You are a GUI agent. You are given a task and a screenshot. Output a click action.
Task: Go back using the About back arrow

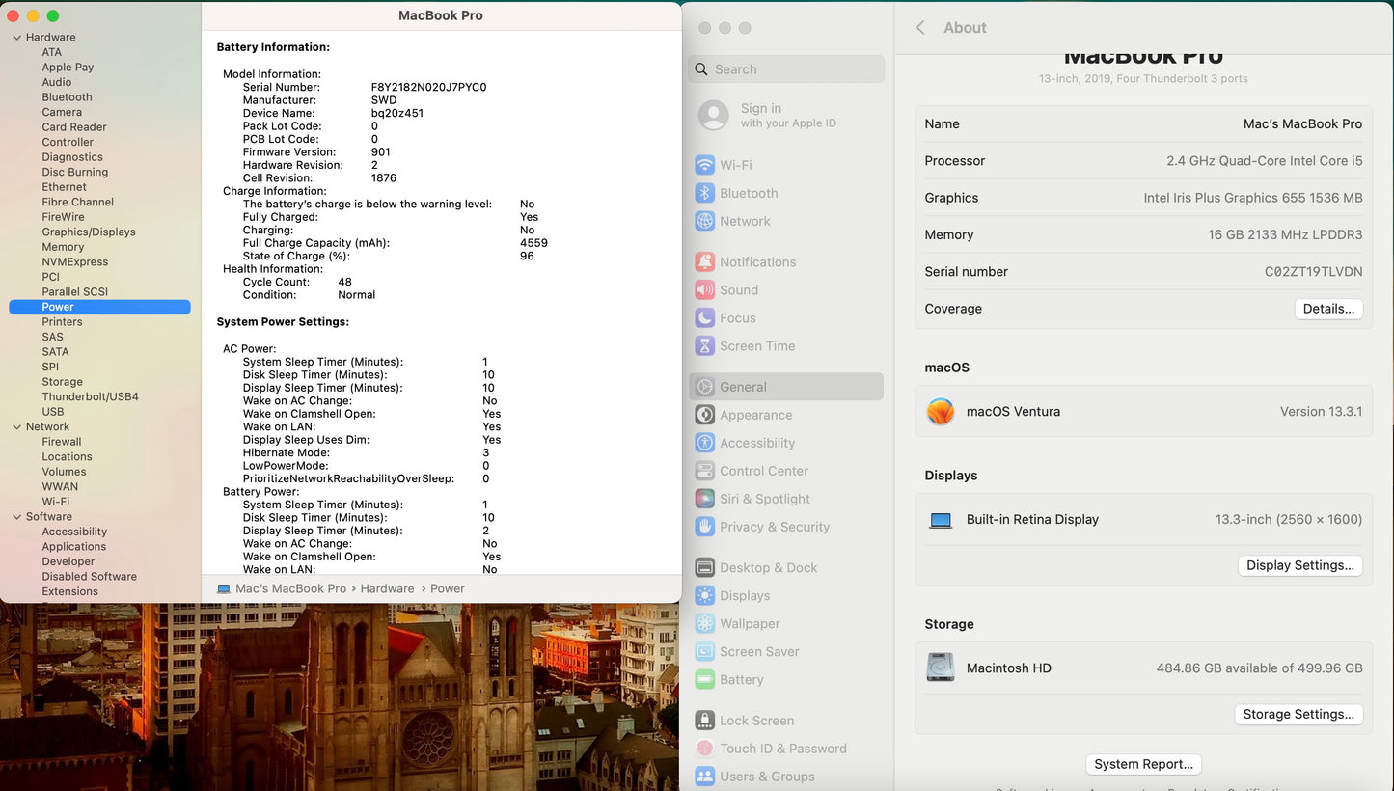click(x=920, y=28)
